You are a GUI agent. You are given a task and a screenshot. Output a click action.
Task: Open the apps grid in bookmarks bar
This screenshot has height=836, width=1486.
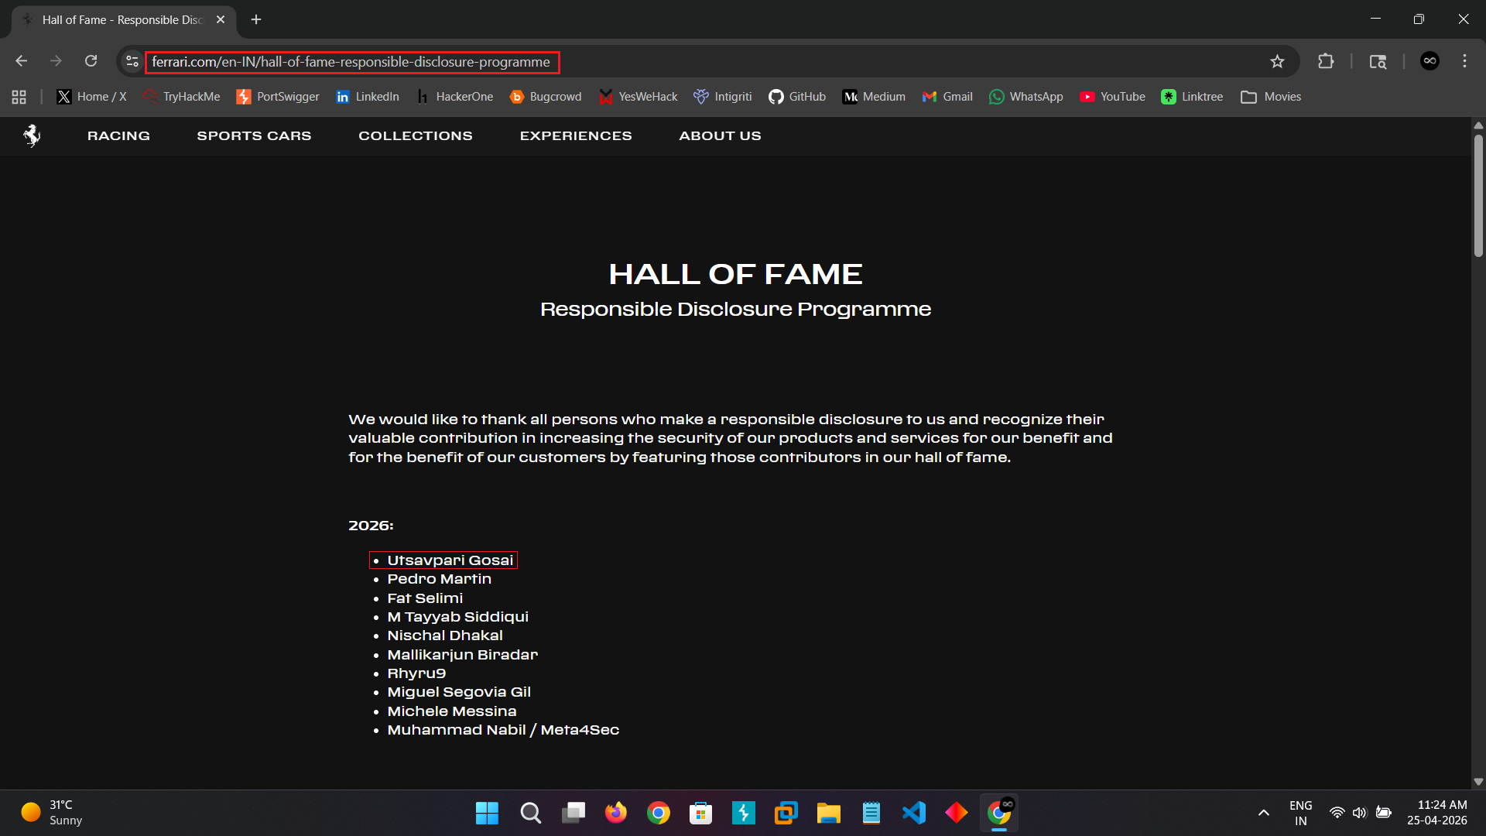click(x=19, y=97)
